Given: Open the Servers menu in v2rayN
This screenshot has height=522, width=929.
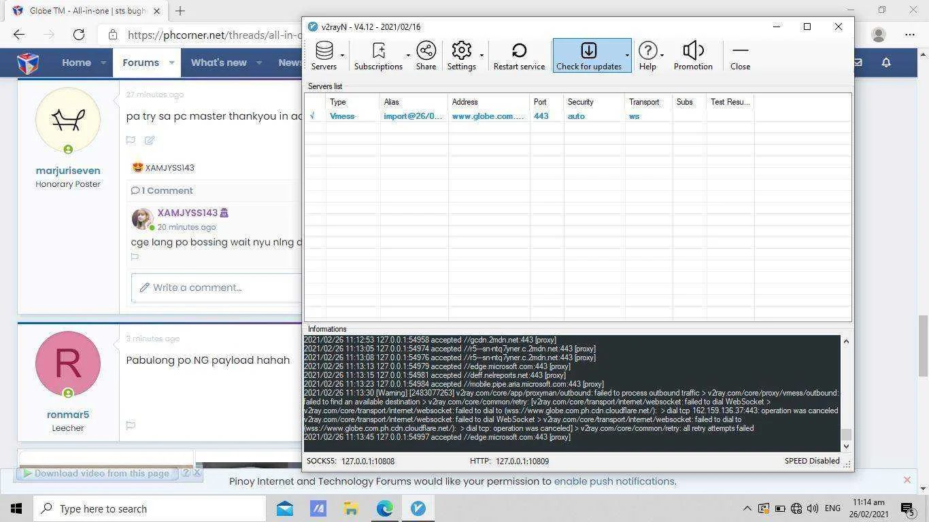Looking at the screenshot, I should coord(324,56).
